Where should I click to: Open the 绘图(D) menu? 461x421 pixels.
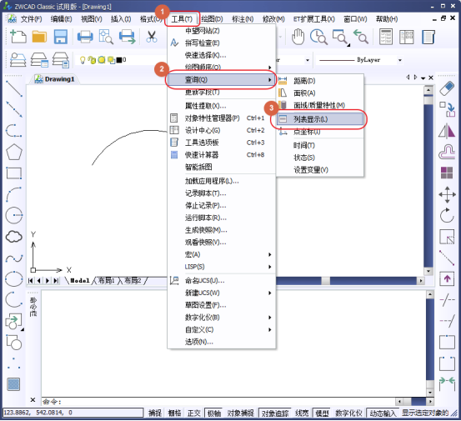(212, 19)
